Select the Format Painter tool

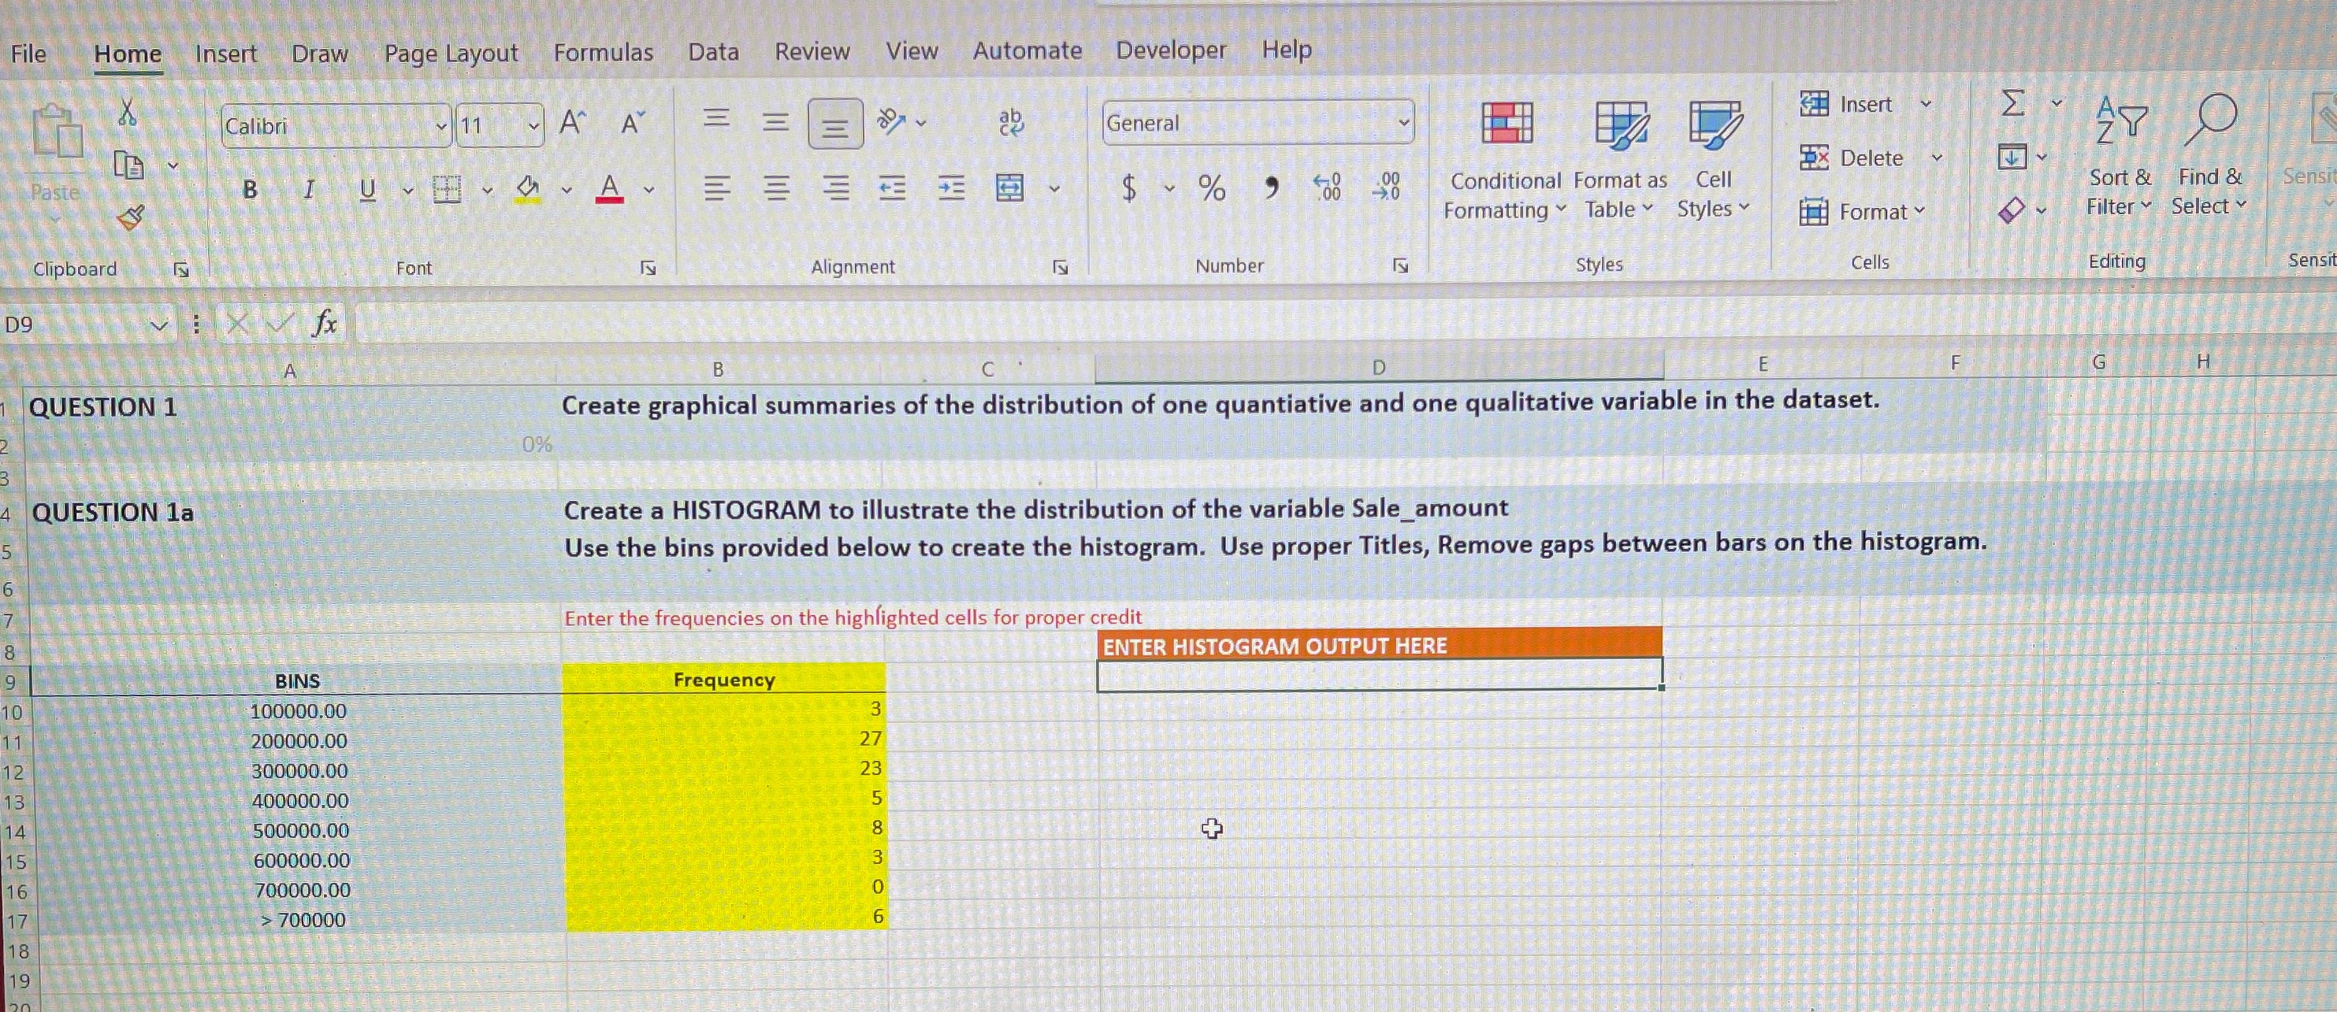point(134,217)
